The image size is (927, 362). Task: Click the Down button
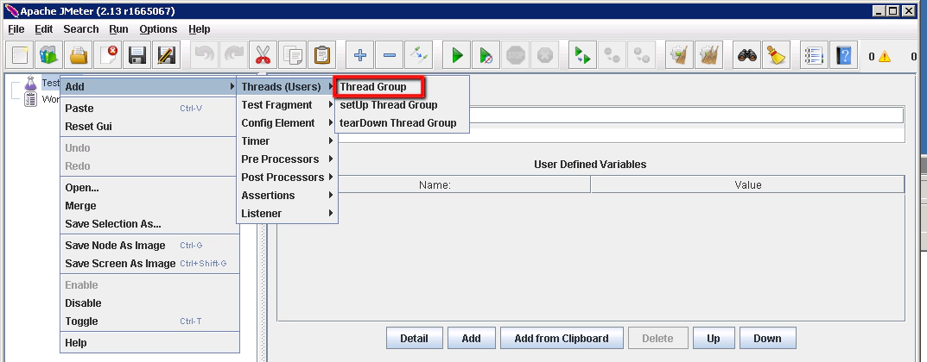pyautogui.click(x=767, y=339)
